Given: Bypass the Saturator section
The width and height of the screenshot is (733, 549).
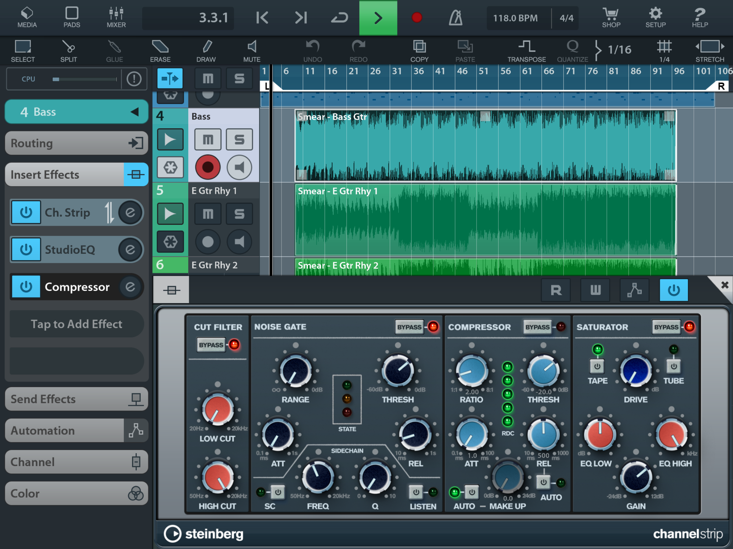Looking at the screenshot, I should pyautogui.click(x=666, y=327).
